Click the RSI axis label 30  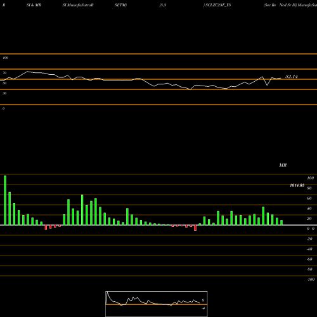[4, 93]
